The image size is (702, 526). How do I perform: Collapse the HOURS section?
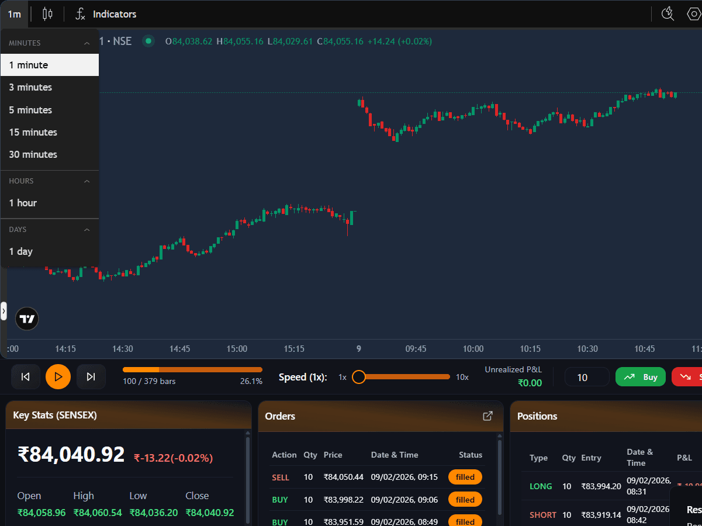(87, 181)
